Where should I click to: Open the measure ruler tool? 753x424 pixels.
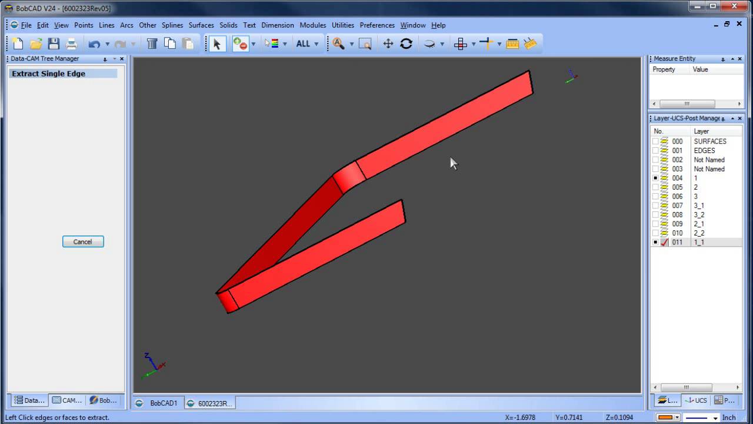[512, 44]
